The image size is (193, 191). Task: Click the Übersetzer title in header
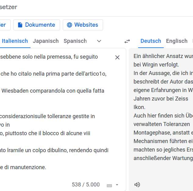click(9, 7)
